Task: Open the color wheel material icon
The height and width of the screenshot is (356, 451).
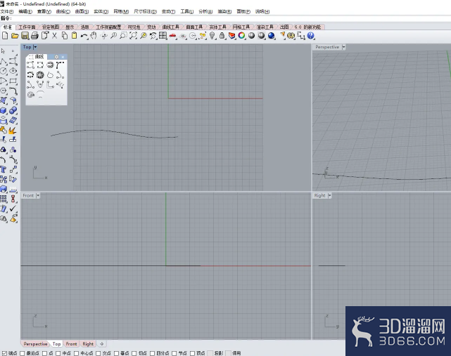Action: [241, 36]
